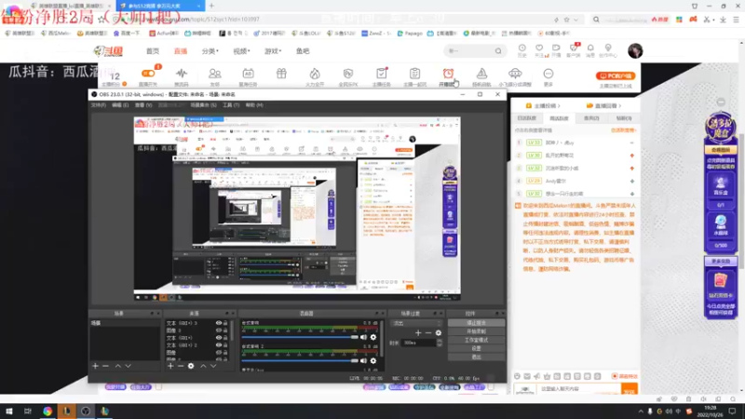Click the chat message input field

pos(578,389)
